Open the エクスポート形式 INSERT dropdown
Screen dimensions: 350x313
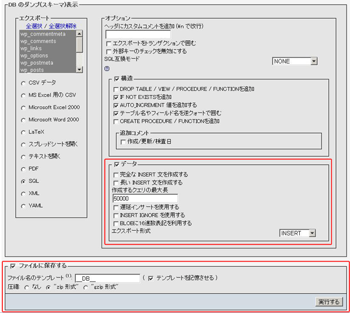297,233
